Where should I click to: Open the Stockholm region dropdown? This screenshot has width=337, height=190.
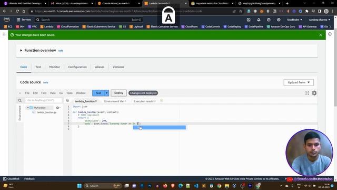pos(294,20)
